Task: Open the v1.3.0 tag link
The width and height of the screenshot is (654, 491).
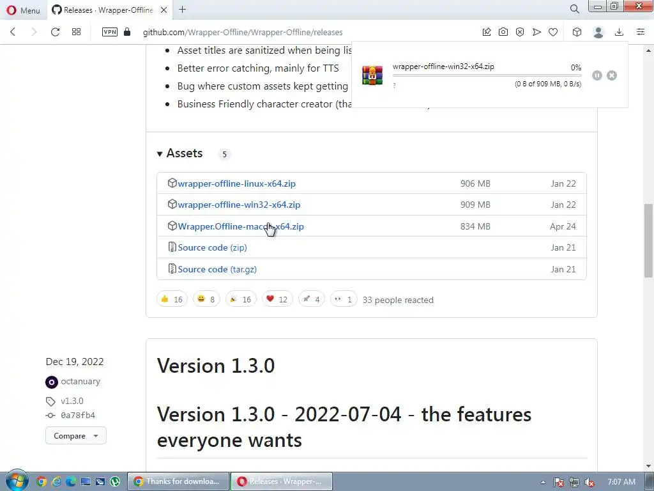Action: [x=72, y=401]
